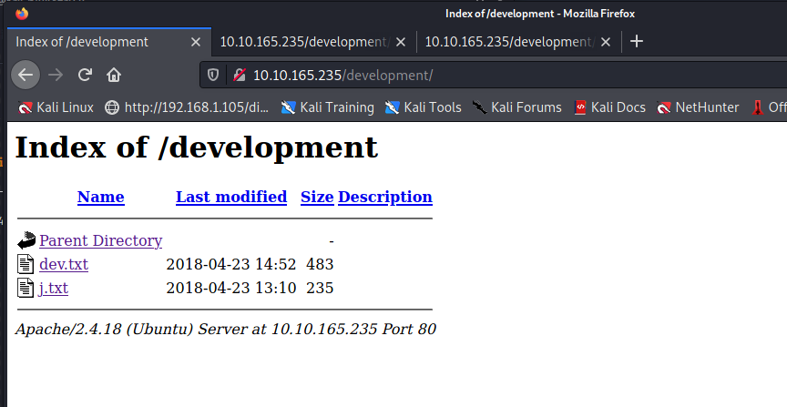787x407 pixels.
Task: Click the shield tracking protection icon
Action: [214, 75]
